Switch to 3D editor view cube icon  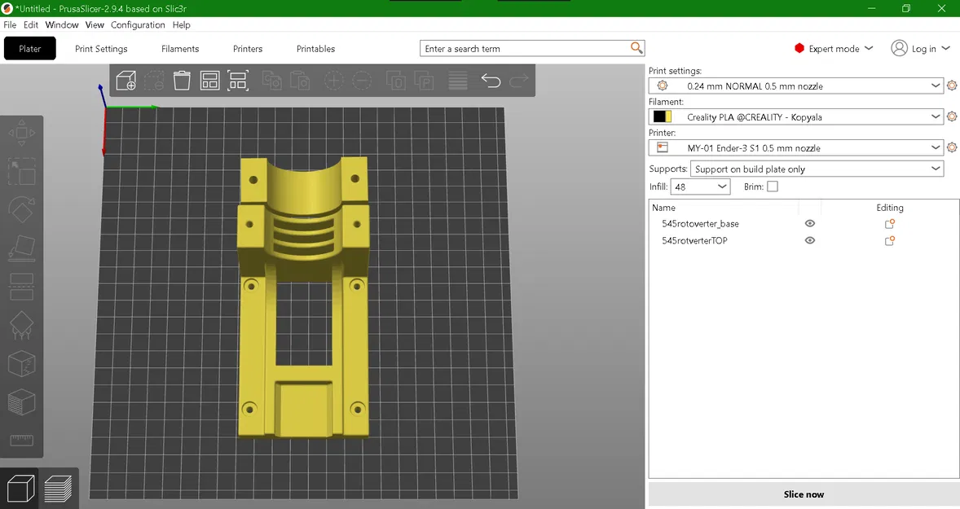[20, 489]
